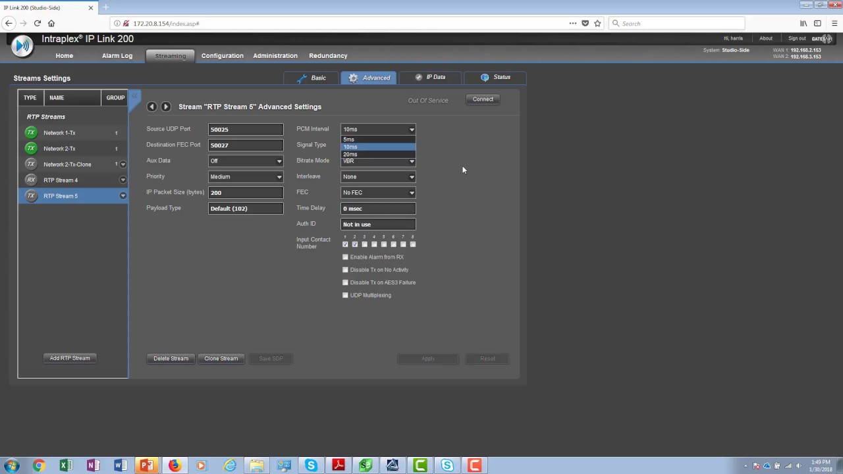Image resolution: width=843 pixels, height=474 pixels.
Task: Open the Redundancy menu
Action: coord(328,56)
